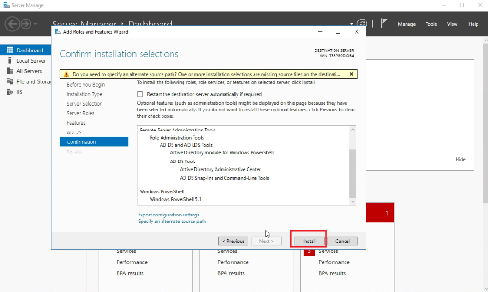Image resolution: width=488 pixels, height=292 pixels.
Task: Click the feature list scrollbar down arrow
Action: tap(352, 201)
